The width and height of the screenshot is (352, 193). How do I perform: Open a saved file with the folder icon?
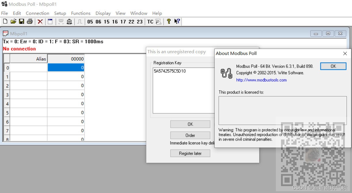pos(13,21)
